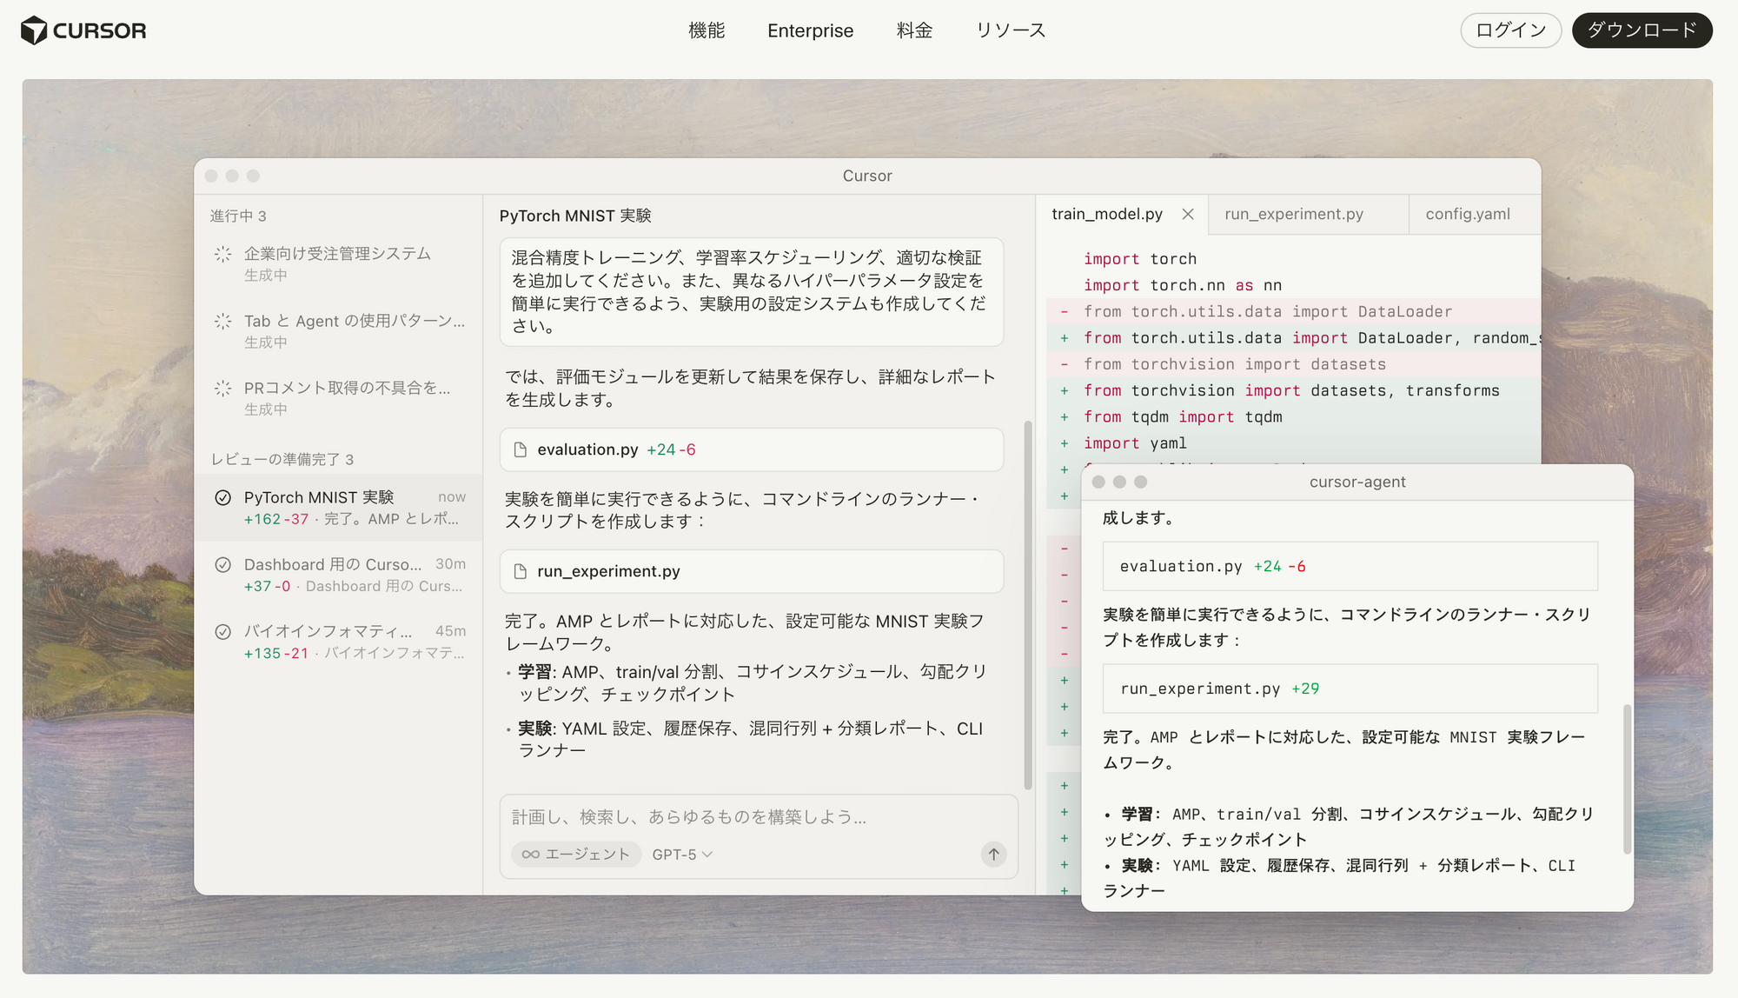Click the chat prompt input field
Viewport: 1738px width, 998px height.
(695, 817)
